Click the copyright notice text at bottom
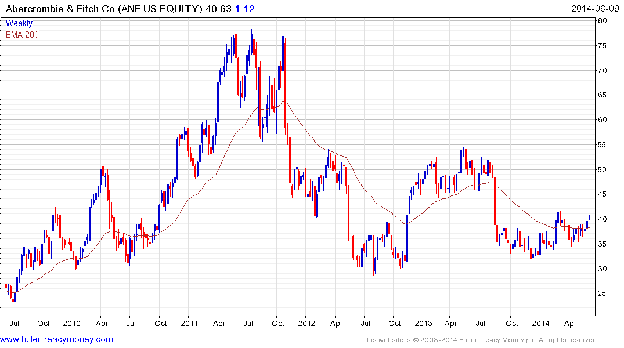624x348 pixels. click(481, 340)
